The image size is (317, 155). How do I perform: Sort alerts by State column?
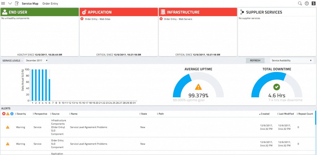[x=143, y=114]
